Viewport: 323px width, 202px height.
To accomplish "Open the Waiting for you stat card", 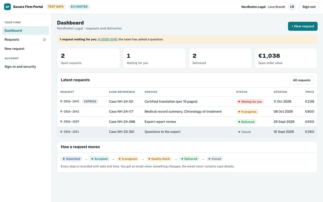I will coord(154,58).
